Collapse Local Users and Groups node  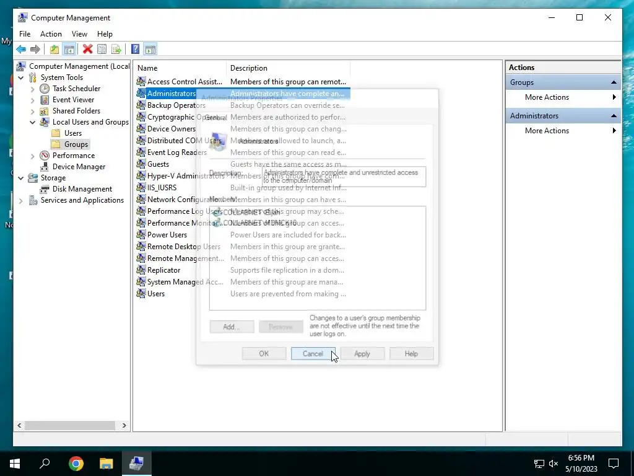[33, 122]
